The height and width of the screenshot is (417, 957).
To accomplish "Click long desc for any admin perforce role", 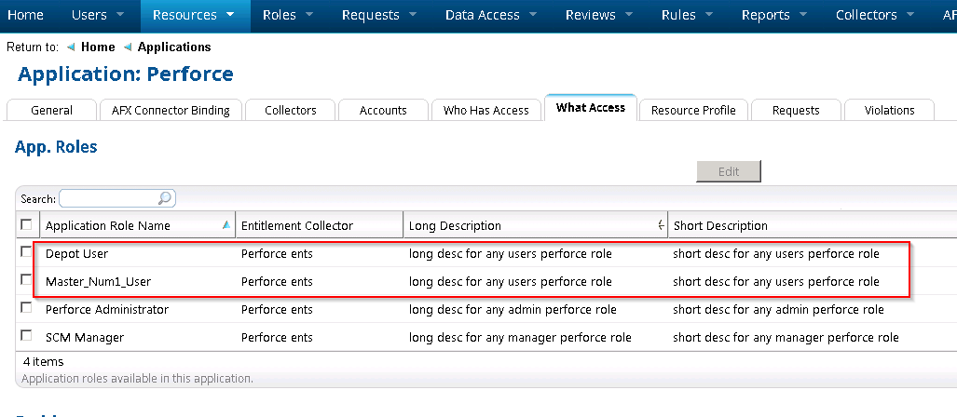I will coord(513,310).
